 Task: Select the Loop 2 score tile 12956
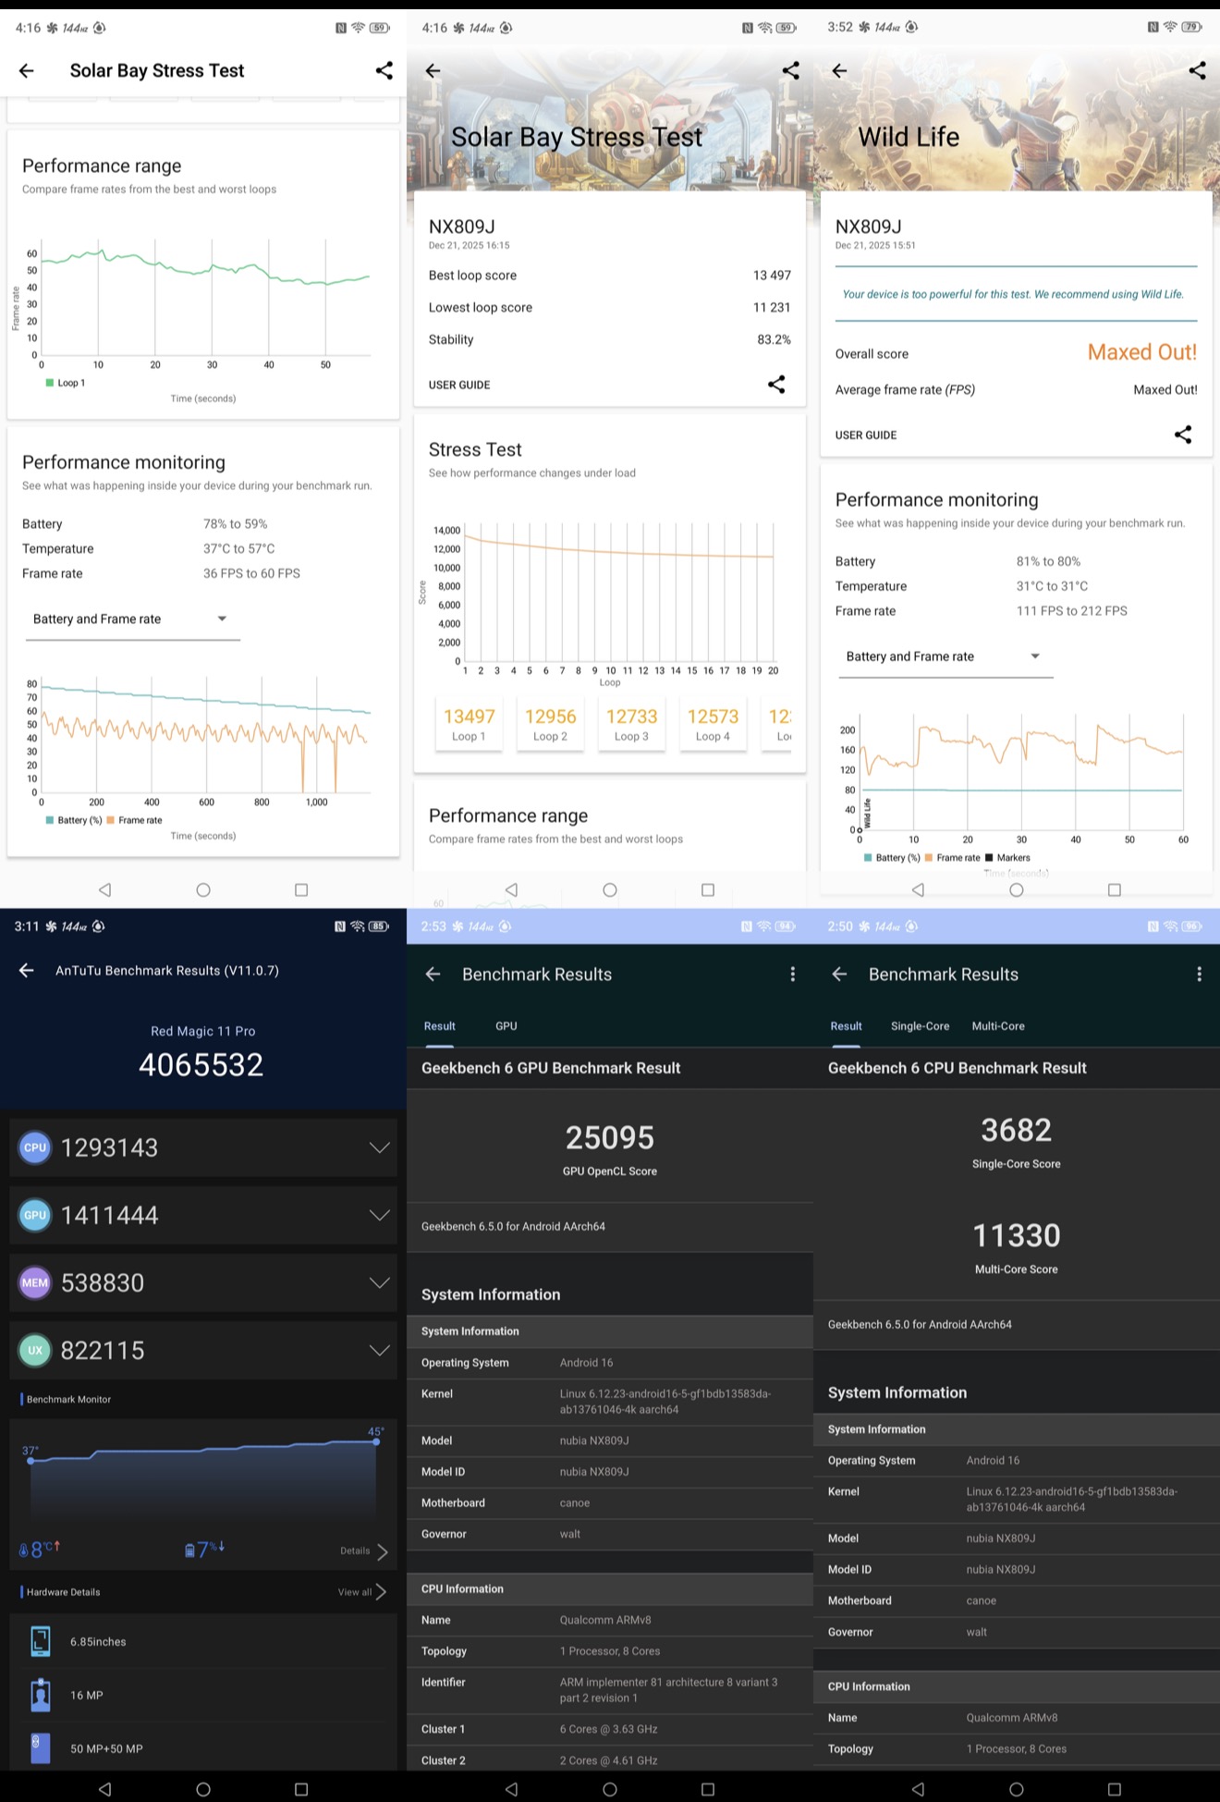click(550, 724)
